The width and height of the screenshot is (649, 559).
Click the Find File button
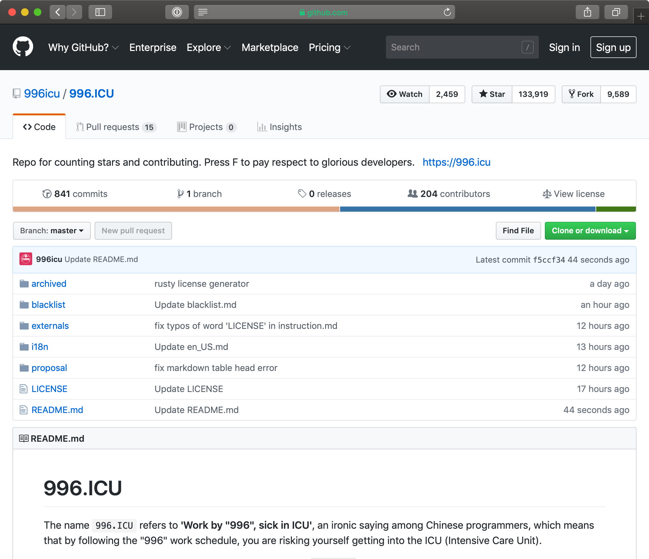(518, 231)
